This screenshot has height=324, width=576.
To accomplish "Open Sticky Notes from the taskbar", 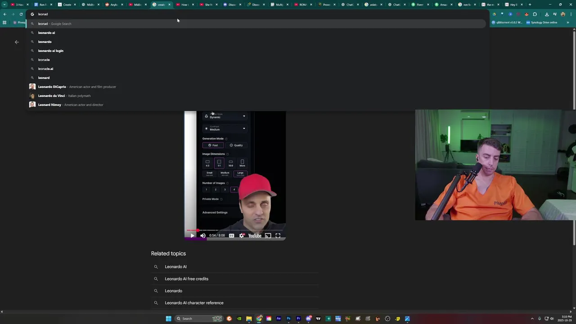I will (x=397, y=319).
